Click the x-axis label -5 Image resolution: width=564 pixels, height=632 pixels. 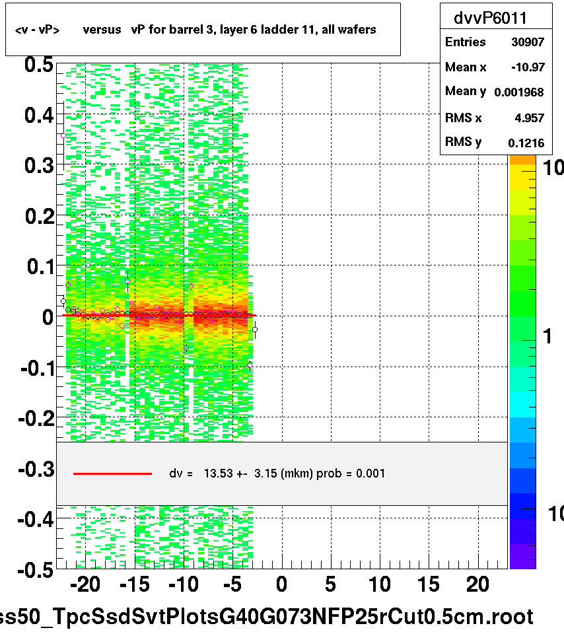click(232, 584)
